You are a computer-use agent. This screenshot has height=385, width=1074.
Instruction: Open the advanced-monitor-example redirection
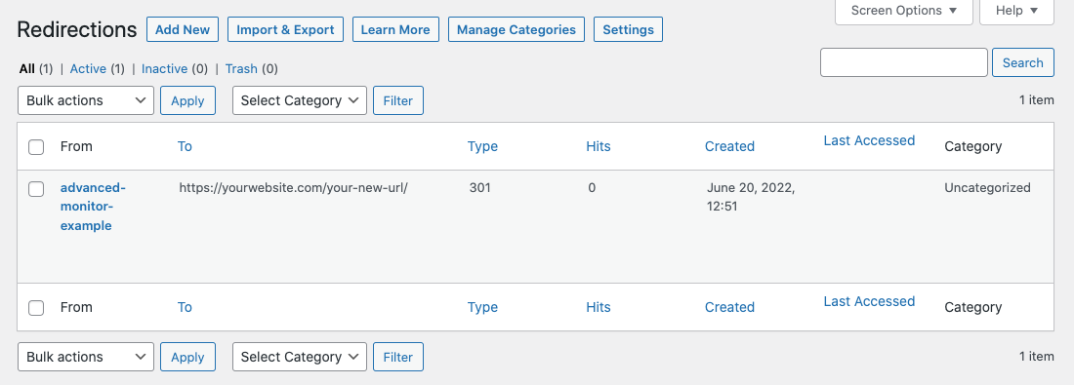pos(93,207)
